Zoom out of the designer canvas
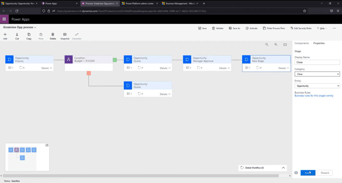 (x=267, y=44)
